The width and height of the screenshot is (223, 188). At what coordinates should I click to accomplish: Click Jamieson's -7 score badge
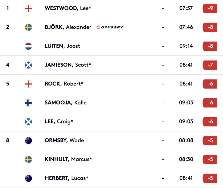point(210,65)
